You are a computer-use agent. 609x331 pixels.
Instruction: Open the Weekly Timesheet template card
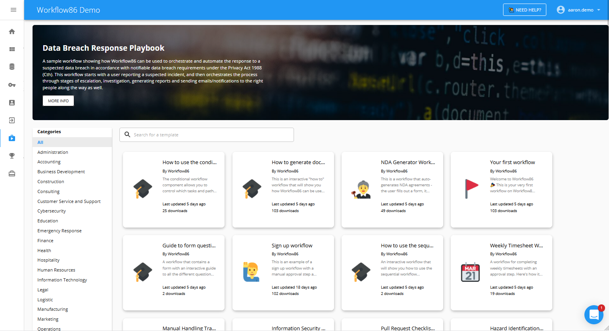(x=501, y=273)
